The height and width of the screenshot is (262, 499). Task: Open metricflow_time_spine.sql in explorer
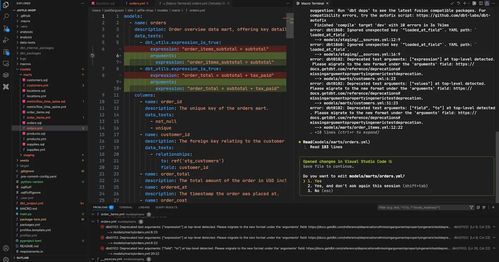pos(46,101)
